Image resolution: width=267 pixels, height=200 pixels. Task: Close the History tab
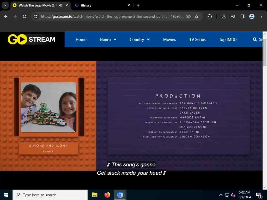point(129,5)
